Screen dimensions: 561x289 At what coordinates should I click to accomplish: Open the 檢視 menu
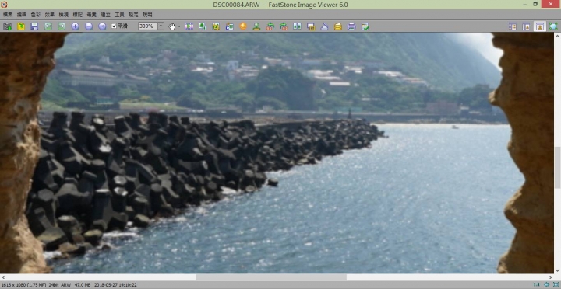64,15
